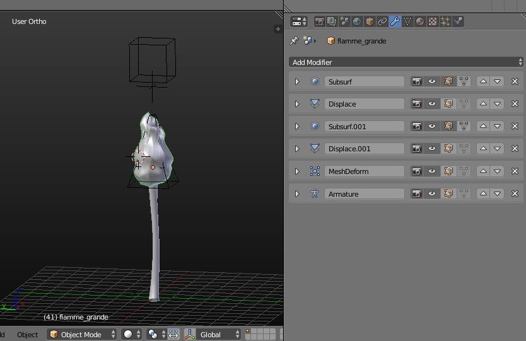This screenshot has height=341, width=526.
Task: Remove the MeshDeform modifier
Action: tap(515, 171)
